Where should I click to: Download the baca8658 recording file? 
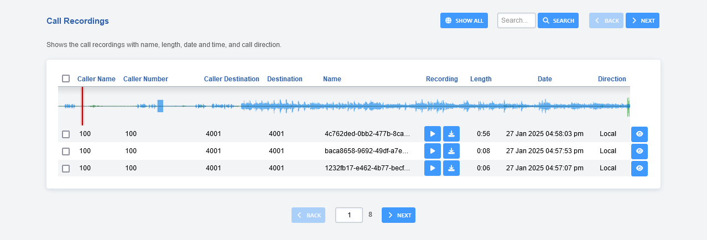[451, 151]
